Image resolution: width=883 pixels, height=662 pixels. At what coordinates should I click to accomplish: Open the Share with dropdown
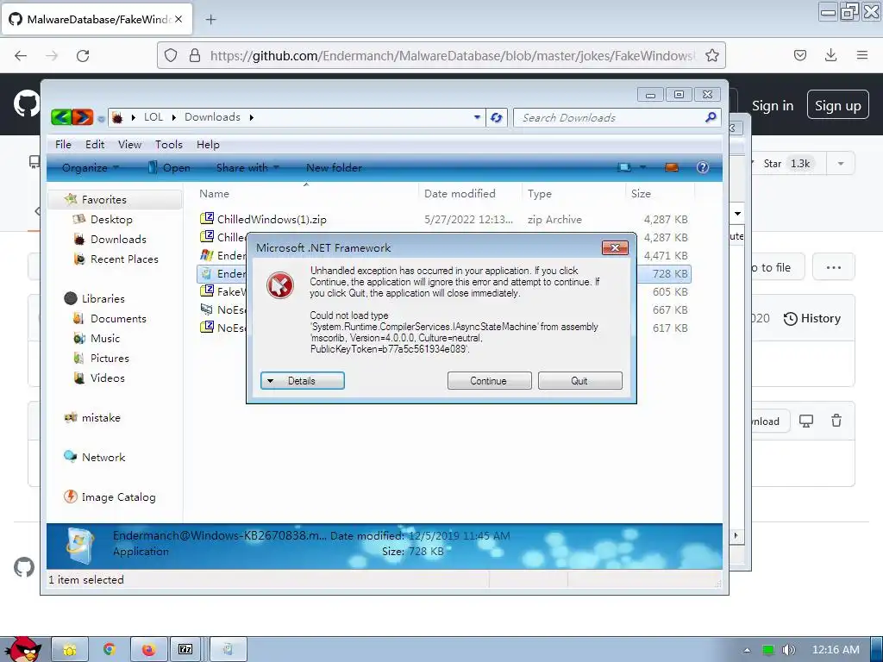[247, 168]
